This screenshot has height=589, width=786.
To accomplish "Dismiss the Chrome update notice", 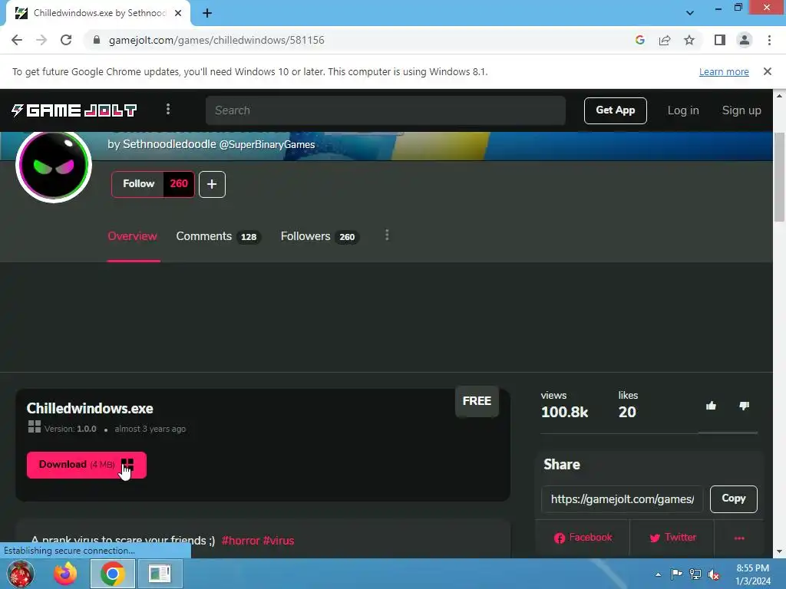I will (768, 71).
